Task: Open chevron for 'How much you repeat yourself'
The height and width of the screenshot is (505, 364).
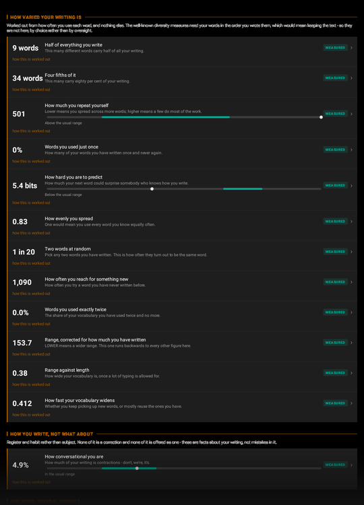Action: (351, 114)
